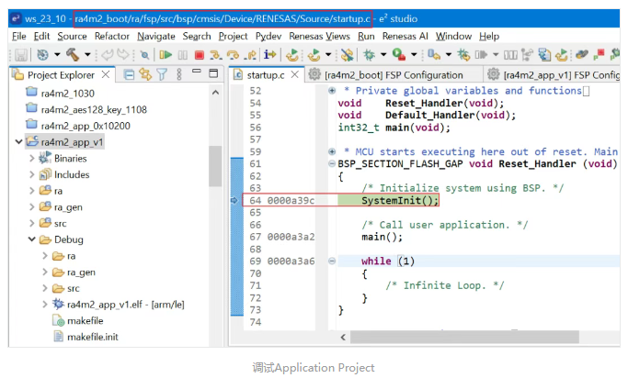Click the main(); call on line 67

coord(382,237)
